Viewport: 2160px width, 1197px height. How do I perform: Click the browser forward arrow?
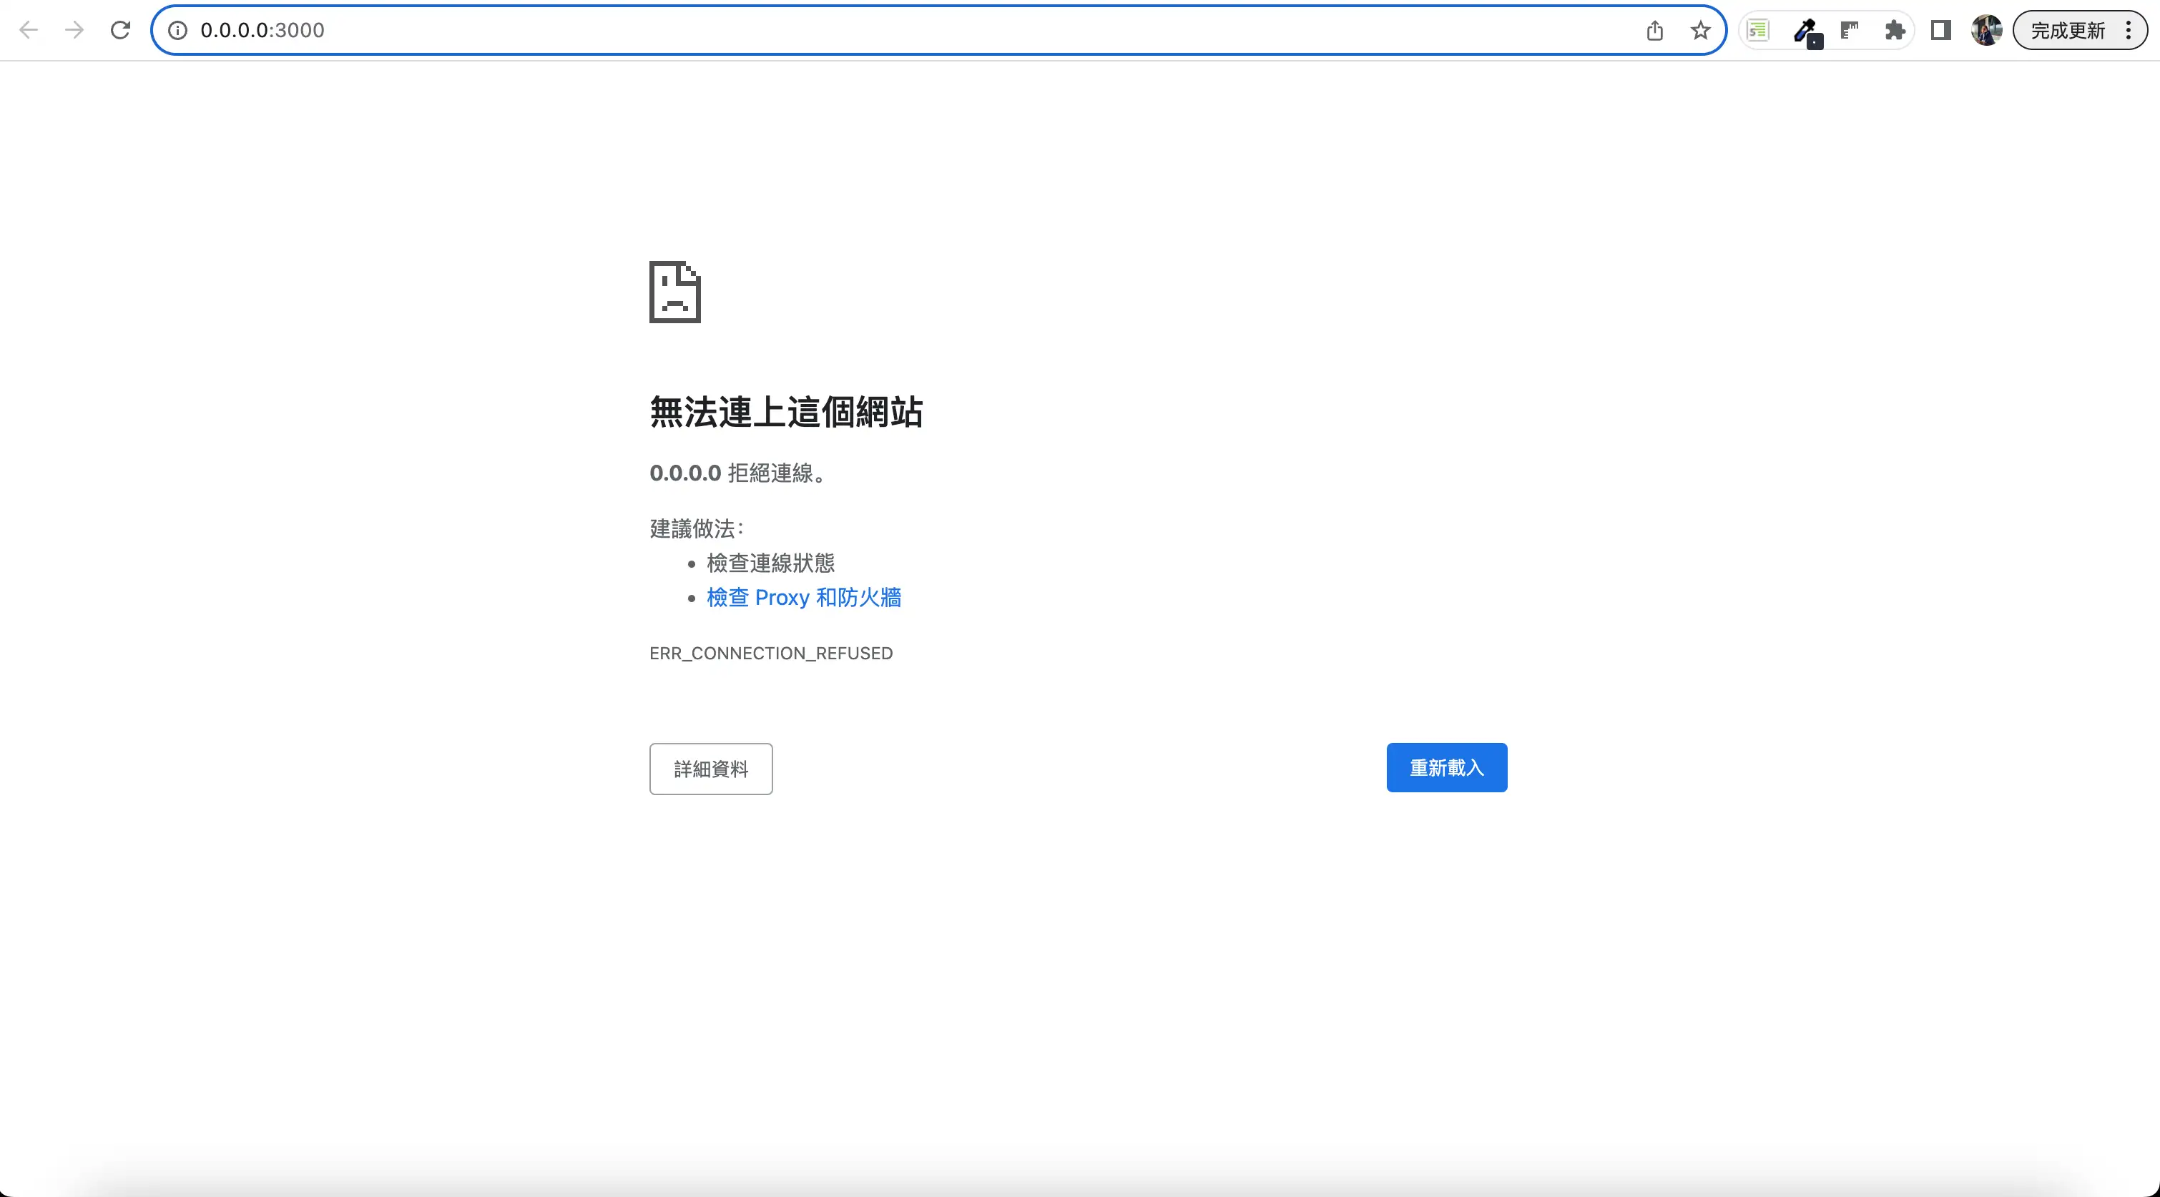(x=74, y=30)
